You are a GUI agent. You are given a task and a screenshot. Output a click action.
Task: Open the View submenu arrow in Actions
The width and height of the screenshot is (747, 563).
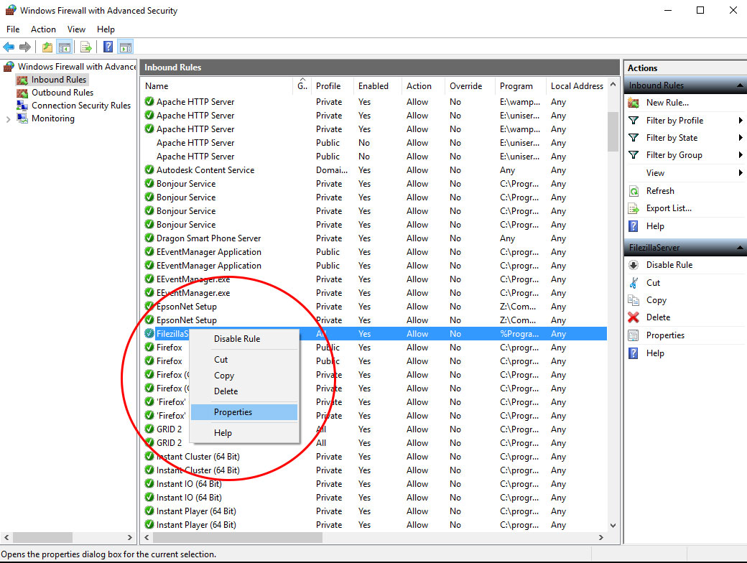[741, 173]
